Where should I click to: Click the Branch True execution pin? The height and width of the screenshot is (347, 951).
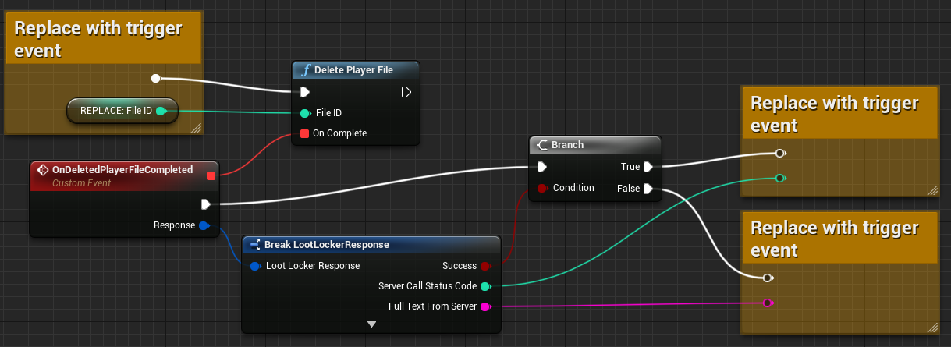[648, 166]
